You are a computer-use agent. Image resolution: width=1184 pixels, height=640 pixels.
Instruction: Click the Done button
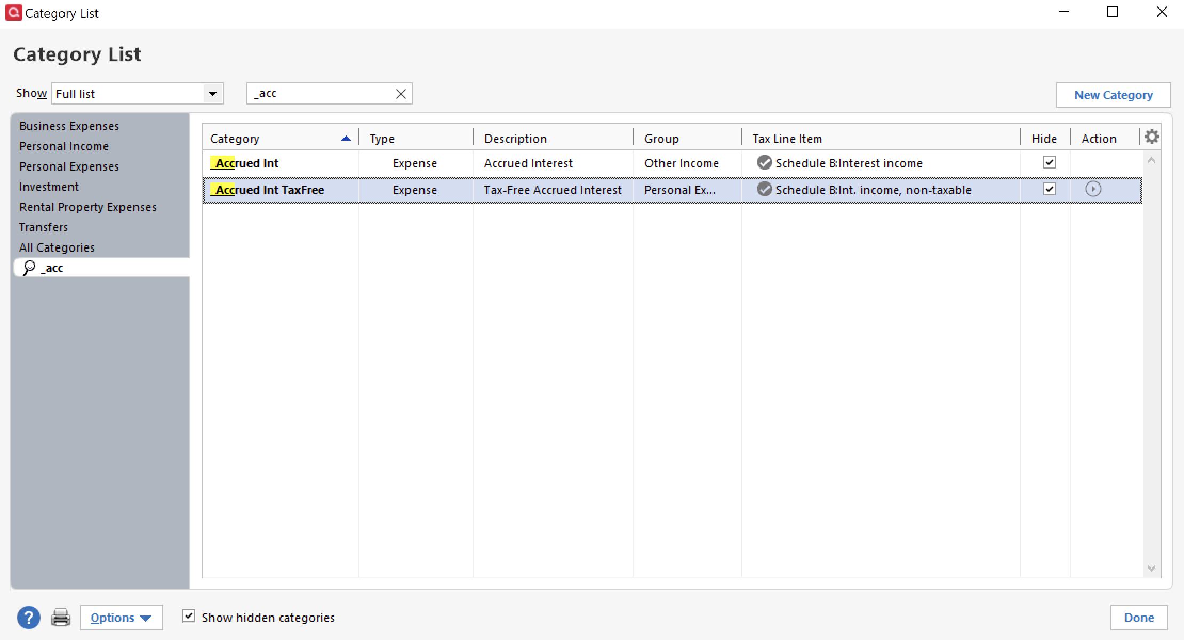(x=1138, y=617)
